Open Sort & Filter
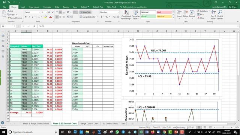Screen dimensions: 240x135 coord(213,15)
